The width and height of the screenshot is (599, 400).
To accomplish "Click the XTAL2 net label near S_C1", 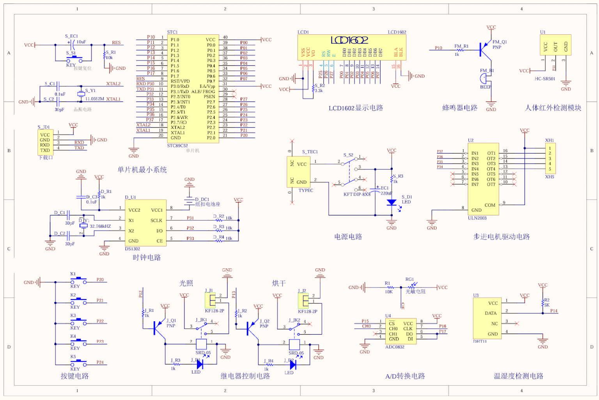I will [x=113, y=84].
